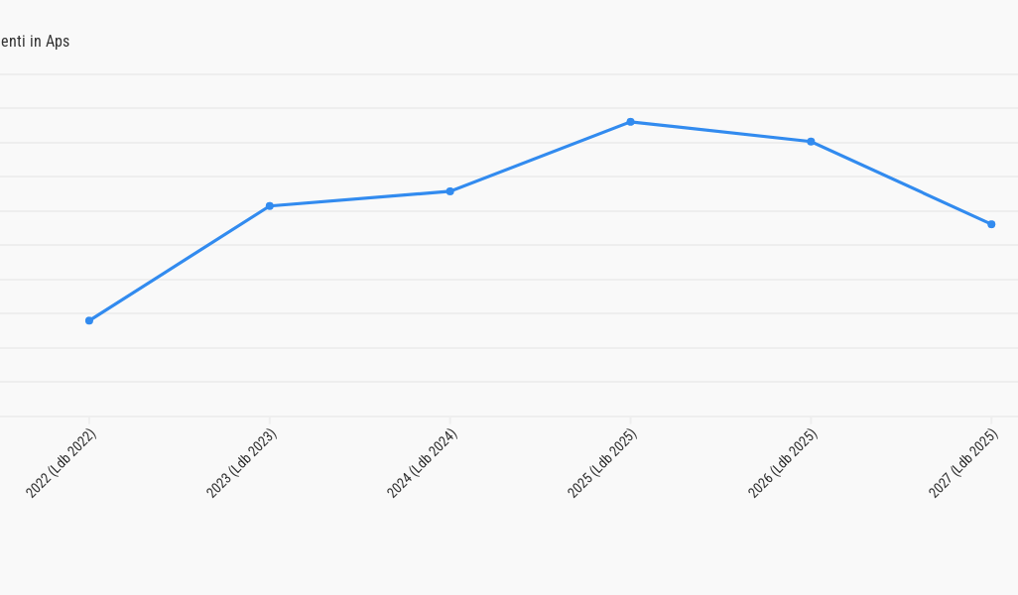Click the falling line segment from 2026 to 2027
The image size is (1018, 595).
pyautogui.click(x=901, y=183)
